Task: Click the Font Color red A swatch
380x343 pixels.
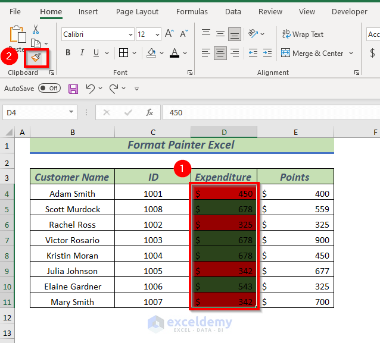Action: pyautogui.click(x=174, y=54)
